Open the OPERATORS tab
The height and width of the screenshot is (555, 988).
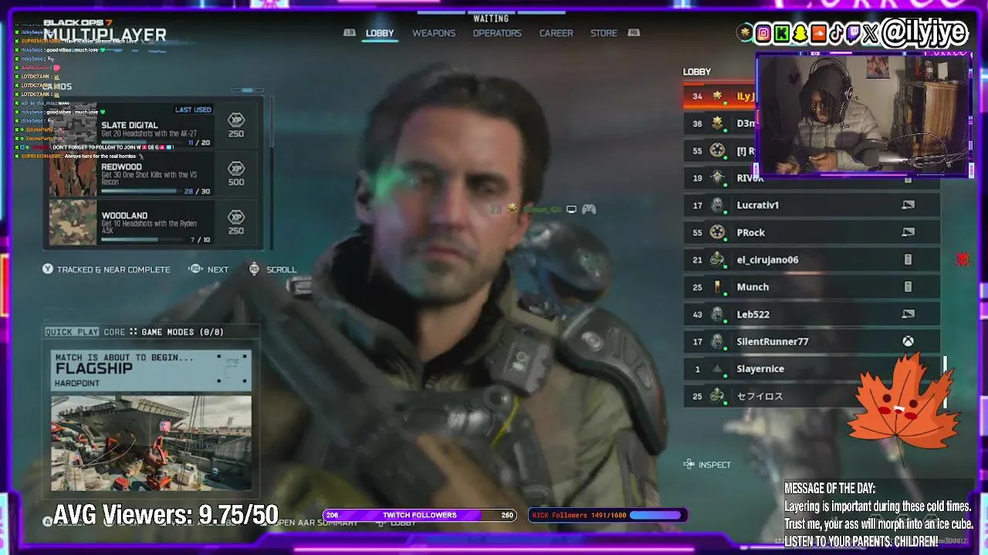(497, 33)
